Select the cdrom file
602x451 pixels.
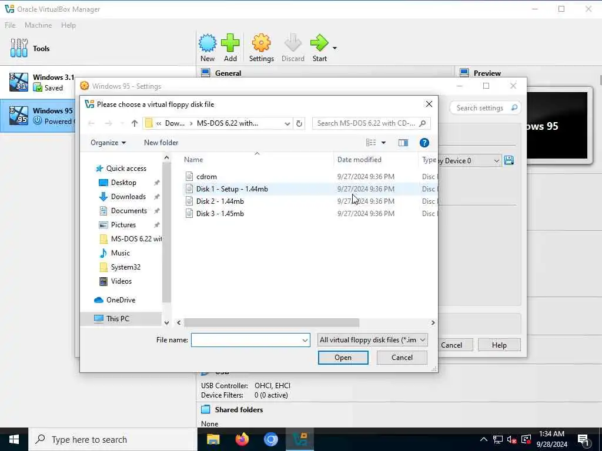pyautogui.click(x=206, y=176)
